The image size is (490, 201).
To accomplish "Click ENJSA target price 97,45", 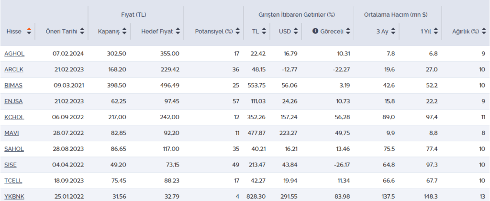I will point(172,101).
